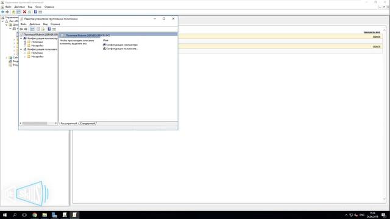The height and width of the screenshot is (219, 390).
Task: Expand Сайты node in Group Policy Management tree
Action: (7, 58)
